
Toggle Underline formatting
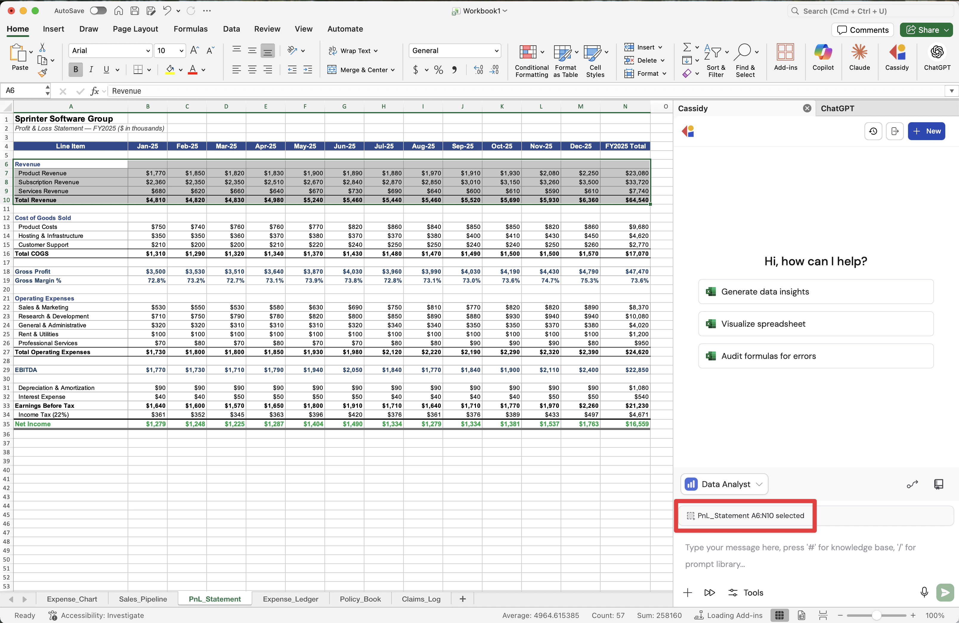point(106,70)
